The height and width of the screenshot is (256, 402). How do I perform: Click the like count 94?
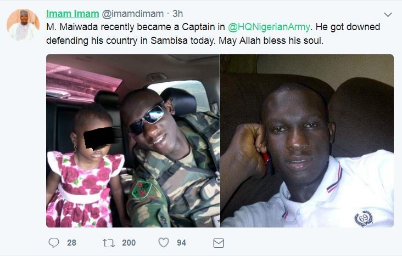(181, 242)
